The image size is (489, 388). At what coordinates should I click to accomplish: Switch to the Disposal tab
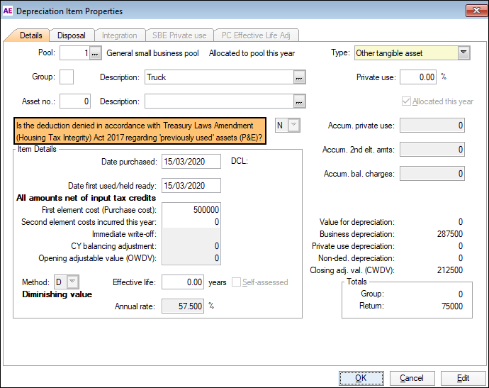click(x=71, y=35)
